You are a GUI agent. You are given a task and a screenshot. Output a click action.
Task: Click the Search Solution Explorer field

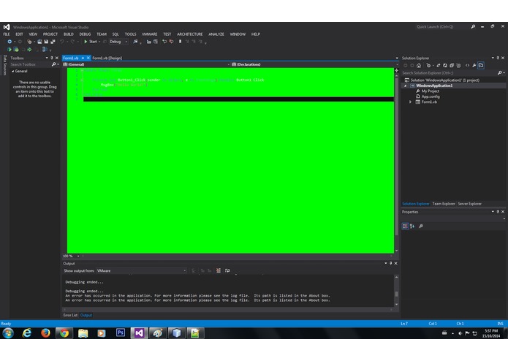[449, 73]
